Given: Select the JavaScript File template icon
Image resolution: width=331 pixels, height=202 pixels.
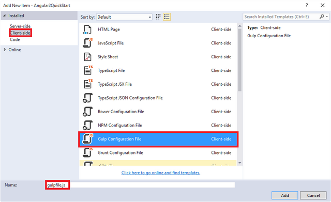Looking at the screenshot, I should click(87, 43).
